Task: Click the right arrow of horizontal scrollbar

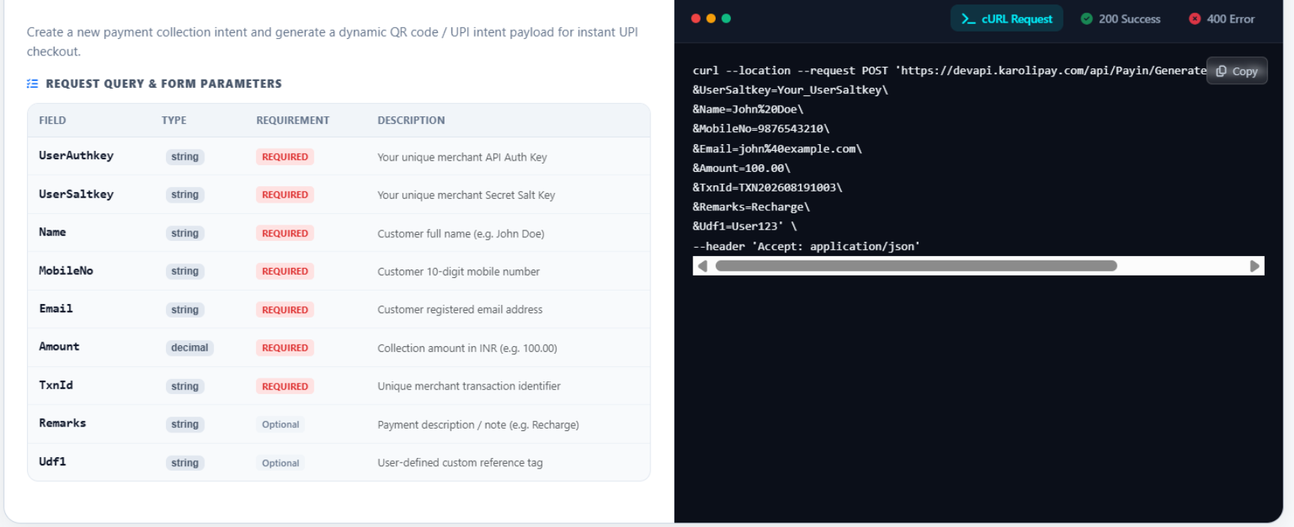Action: pyautogui.click(x=1254, y=266)
